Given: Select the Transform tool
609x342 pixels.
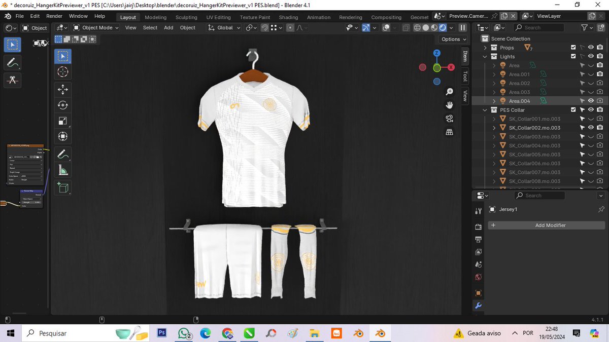Looking at the screenshot, I should (63, 136).
